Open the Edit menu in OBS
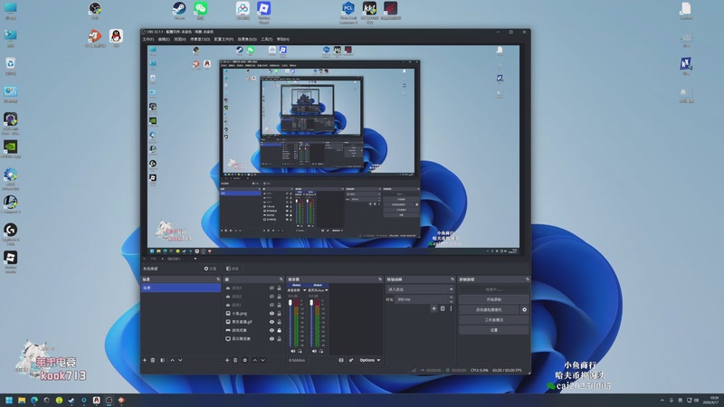 165,39
